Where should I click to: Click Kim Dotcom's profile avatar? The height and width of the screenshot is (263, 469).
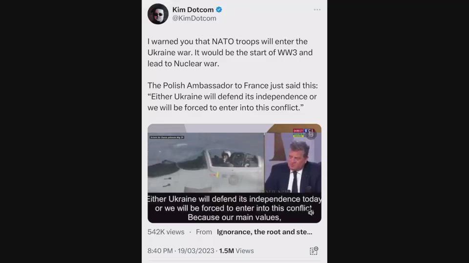pos(158,14)
